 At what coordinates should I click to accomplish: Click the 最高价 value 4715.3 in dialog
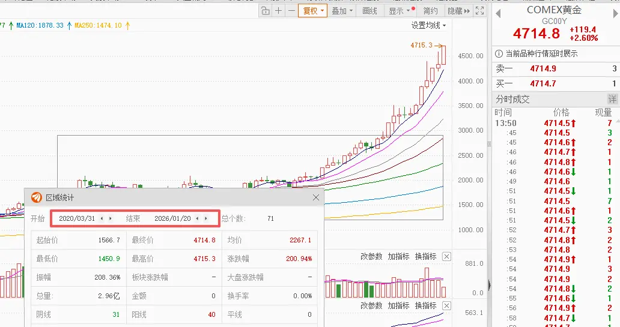coord(204,259)
